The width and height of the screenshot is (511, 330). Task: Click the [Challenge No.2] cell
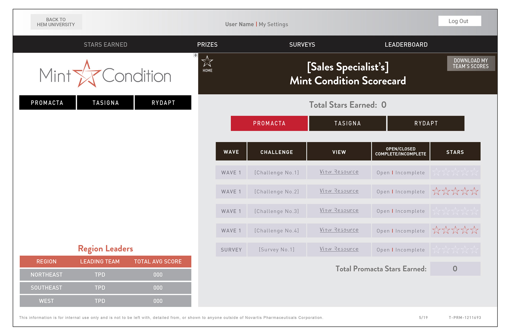pos(277,192)
